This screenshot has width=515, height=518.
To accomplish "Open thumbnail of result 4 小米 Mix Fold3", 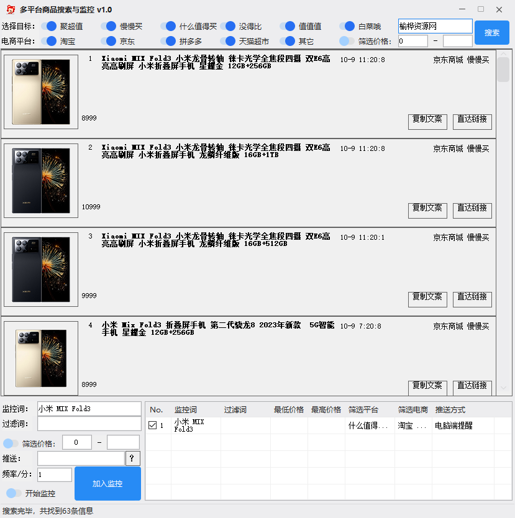I will pyautogui.click(x=41, y=358).
